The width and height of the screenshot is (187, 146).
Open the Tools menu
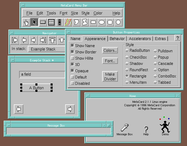tap(51, 13)
